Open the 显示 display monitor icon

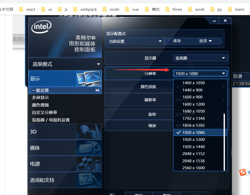[89, 79]
